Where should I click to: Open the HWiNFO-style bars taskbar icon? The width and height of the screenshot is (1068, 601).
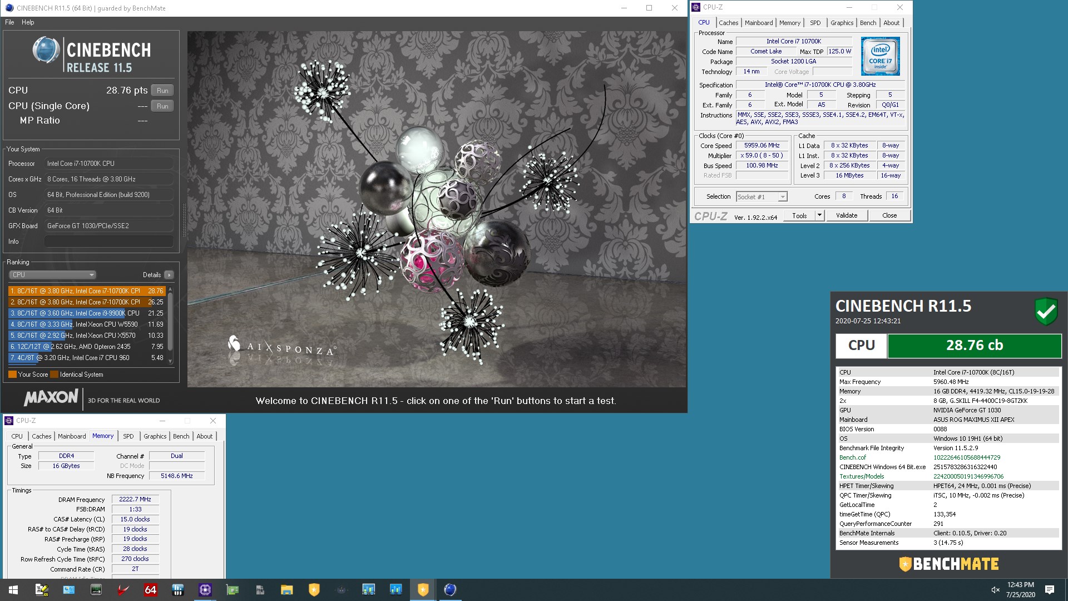coord(178,590)
